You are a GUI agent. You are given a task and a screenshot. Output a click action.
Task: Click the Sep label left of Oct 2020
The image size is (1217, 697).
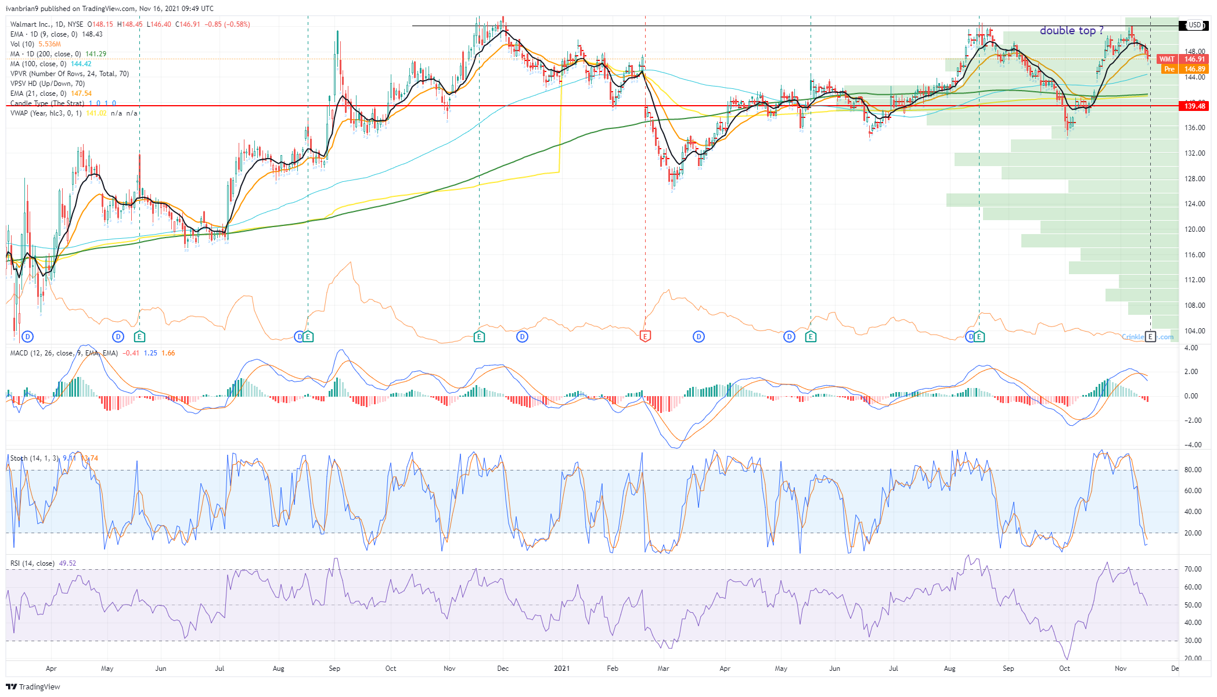click(x=334, y=669)
